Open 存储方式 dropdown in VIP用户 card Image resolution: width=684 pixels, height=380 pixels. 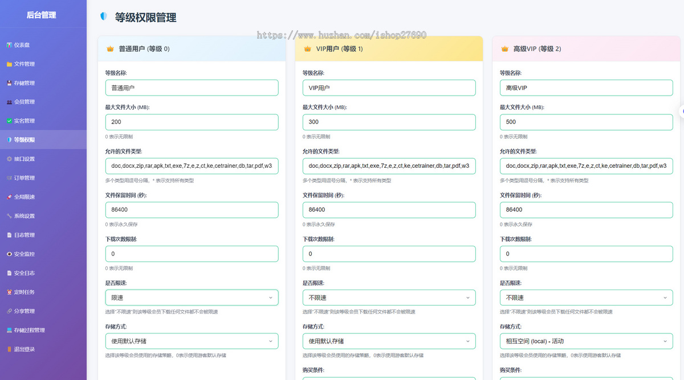(389, 341)
